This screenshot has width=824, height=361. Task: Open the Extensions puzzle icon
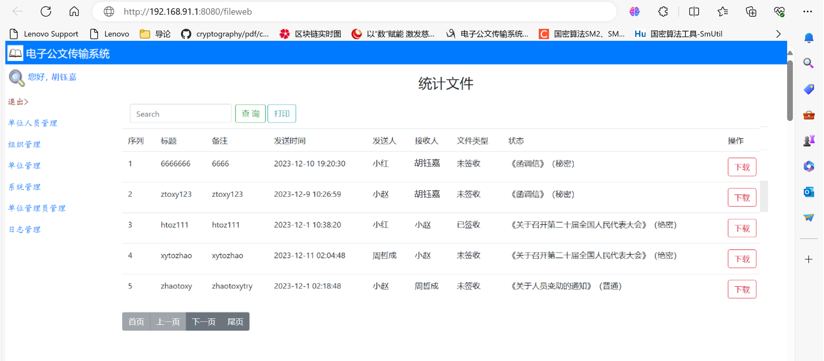tap(663, 12)
